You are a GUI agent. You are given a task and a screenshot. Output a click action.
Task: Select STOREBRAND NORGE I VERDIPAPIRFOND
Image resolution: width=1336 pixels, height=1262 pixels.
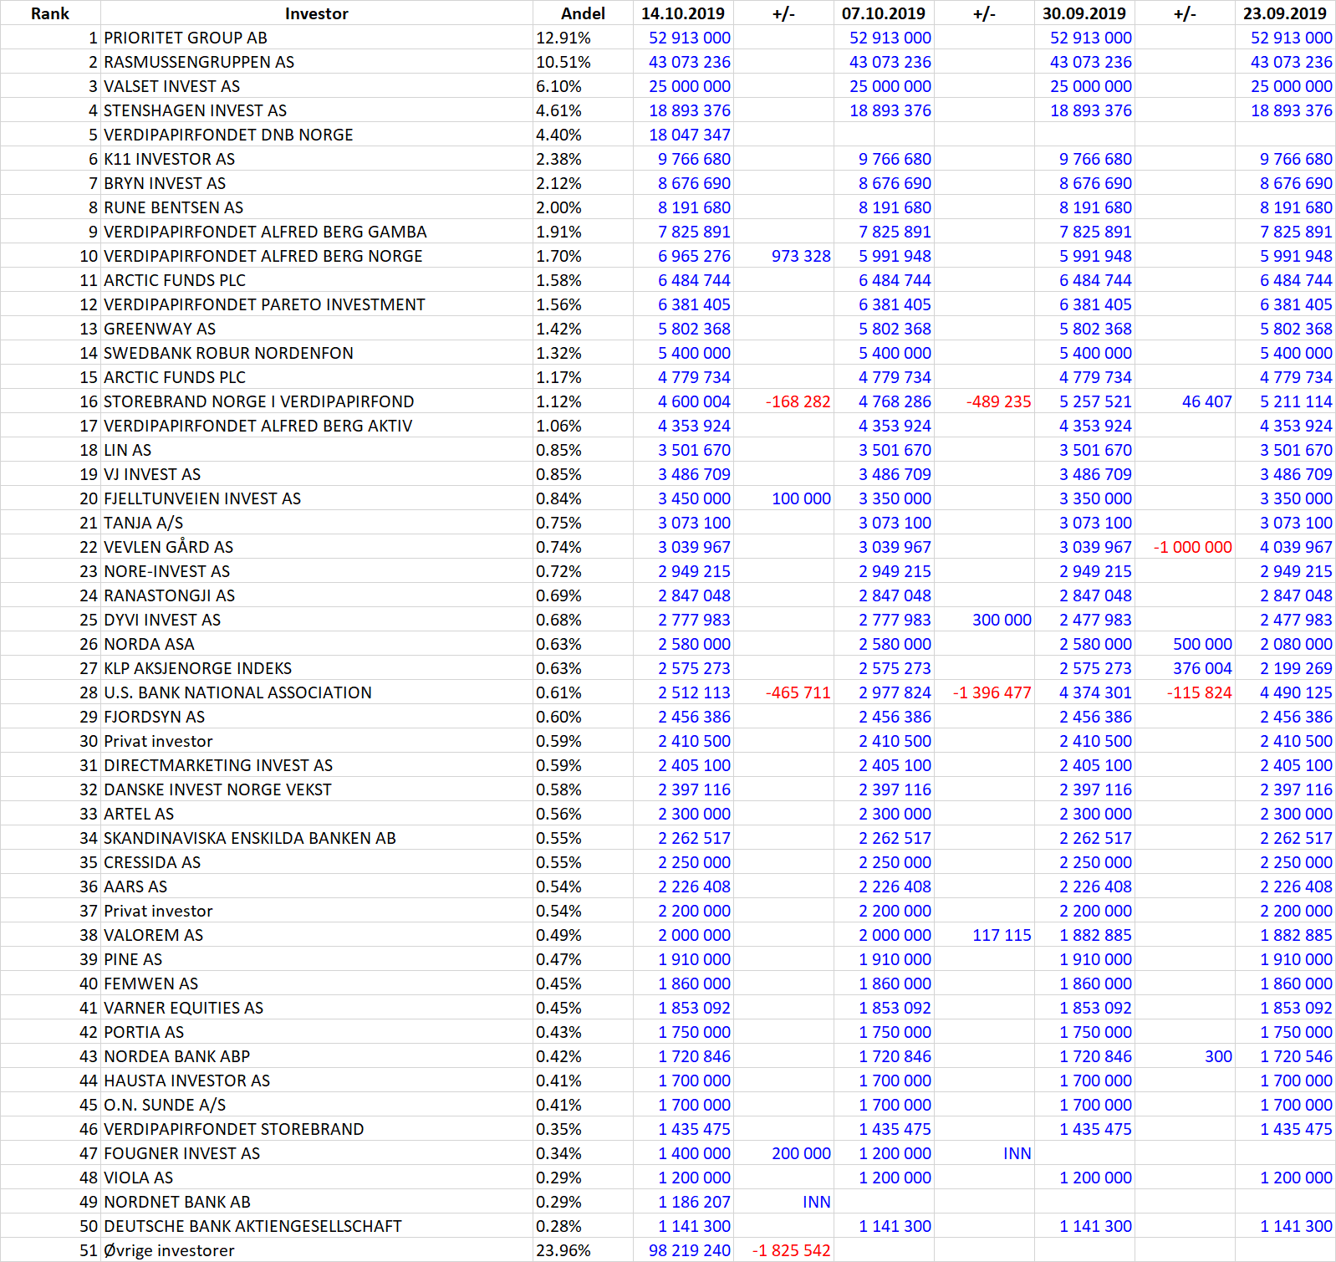pos(258,401)
